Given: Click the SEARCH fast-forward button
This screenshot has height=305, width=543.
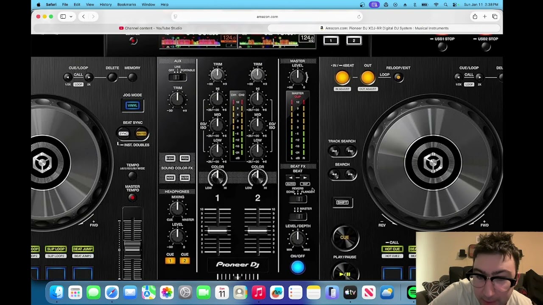Looking at the screenshot, I should click(x=350, y=174).
